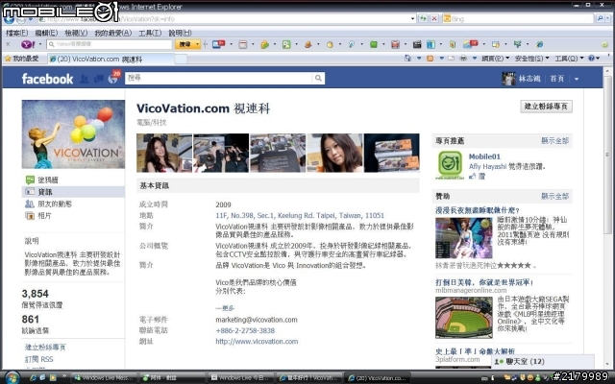
Task: Open the 說明(H) menu
Action: click(x=180, y=33)
